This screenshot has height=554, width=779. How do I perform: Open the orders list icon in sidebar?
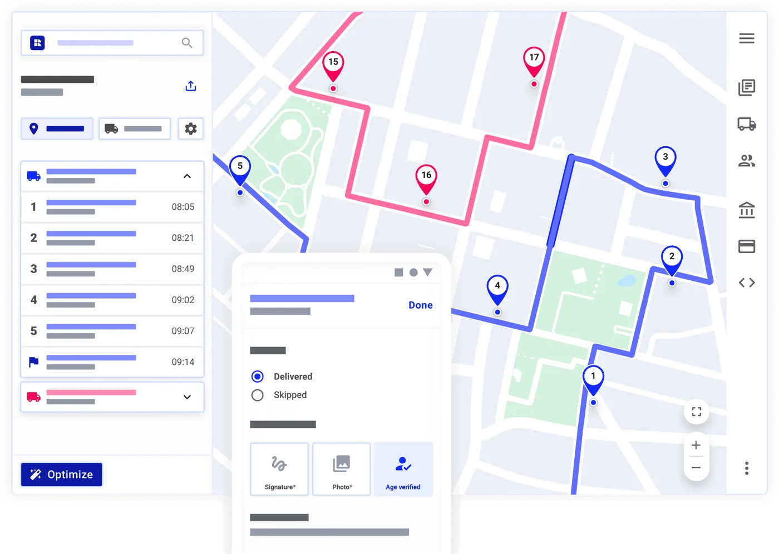tap(747, 87)
